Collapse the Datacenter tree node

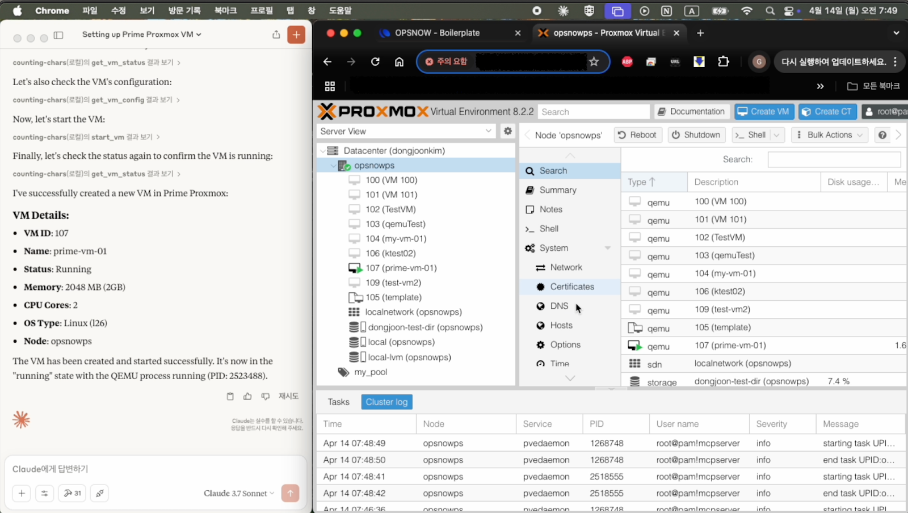point(322,151)
